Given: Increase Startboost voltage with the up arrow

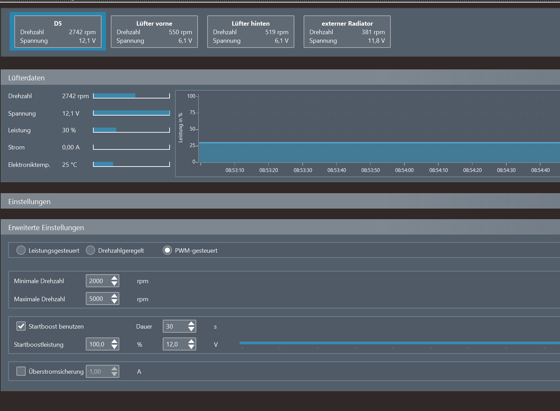Looking at the screenshot, I should pos(191,342).
